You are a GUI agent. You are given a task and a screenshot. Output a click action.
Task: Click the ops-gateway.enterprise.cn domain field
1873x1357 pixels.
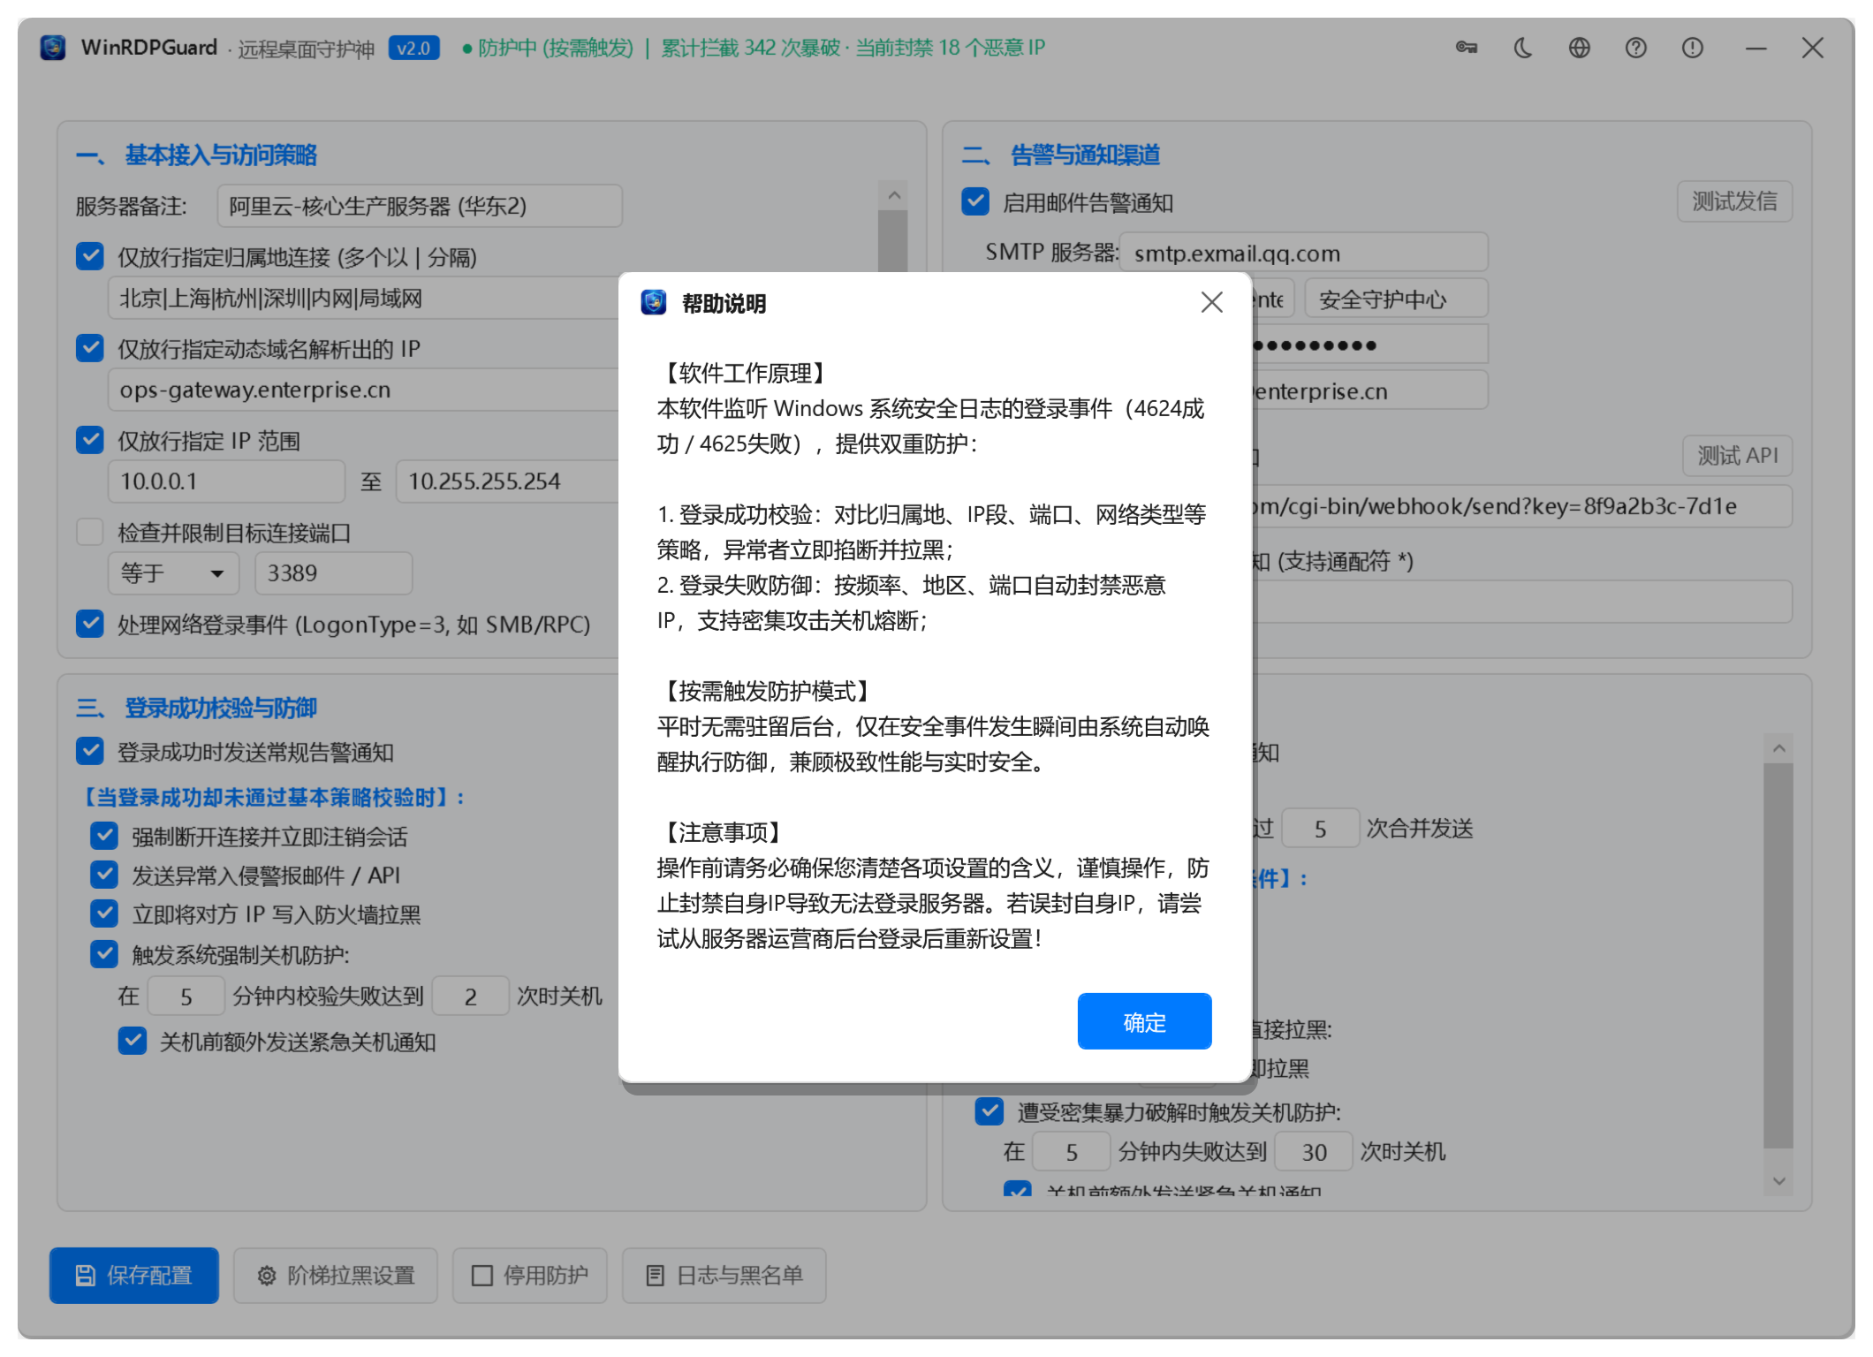[364, 390]
